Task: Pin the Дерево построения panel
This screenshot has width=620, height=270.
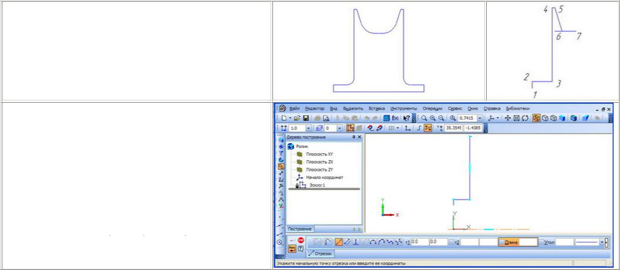Action: point(353,137)
